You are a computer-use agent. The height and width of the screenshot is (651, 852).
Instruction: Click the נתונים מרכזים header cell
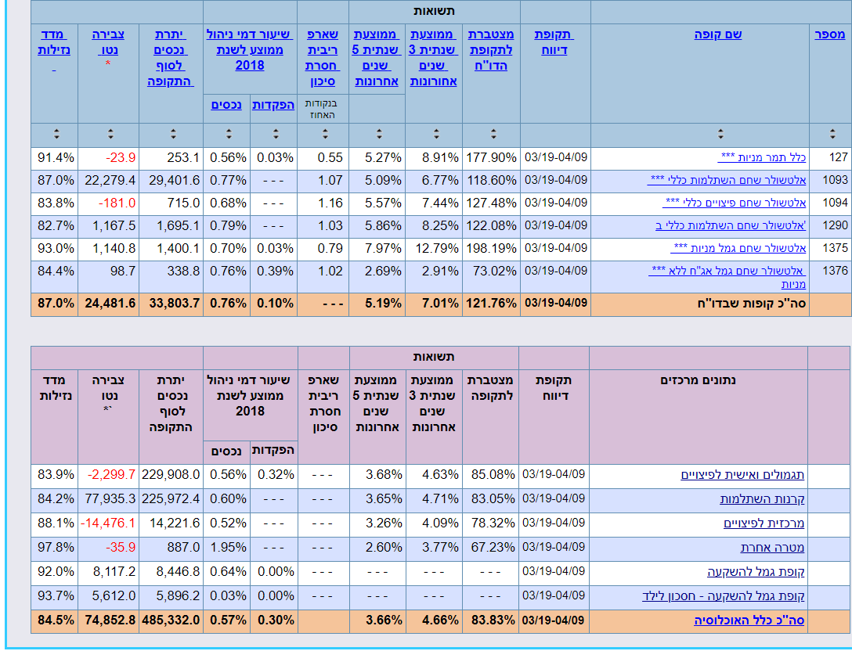(x=699, y=416)
